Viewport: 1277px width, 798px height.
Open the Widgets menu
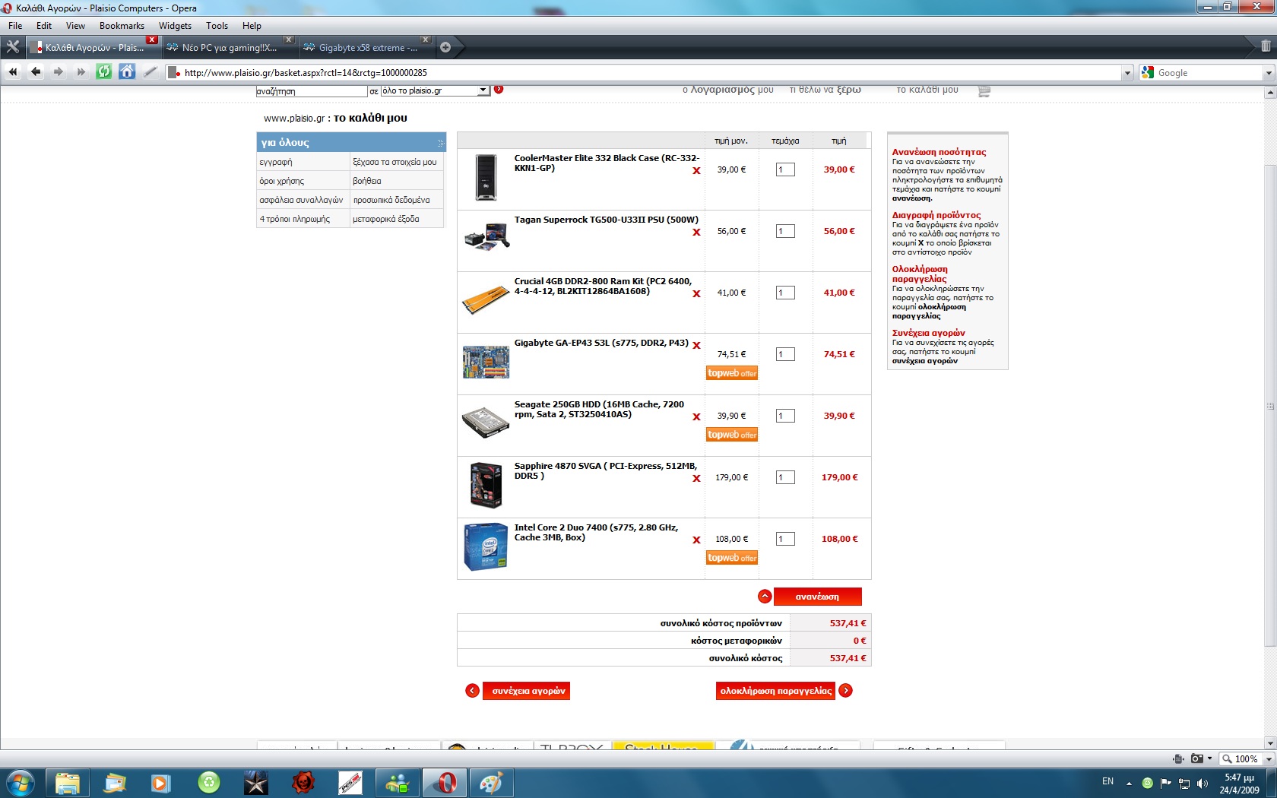[x=175, y=26]
